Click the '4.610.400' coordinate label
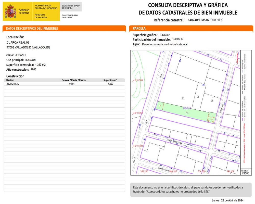The height and width of the screenshot is (204, 255). [138, 146]
